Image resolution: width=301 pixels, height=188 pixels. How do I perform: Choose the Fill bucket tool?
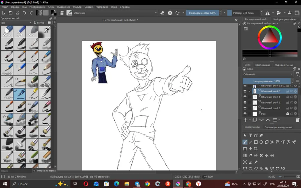coord(267,156)
